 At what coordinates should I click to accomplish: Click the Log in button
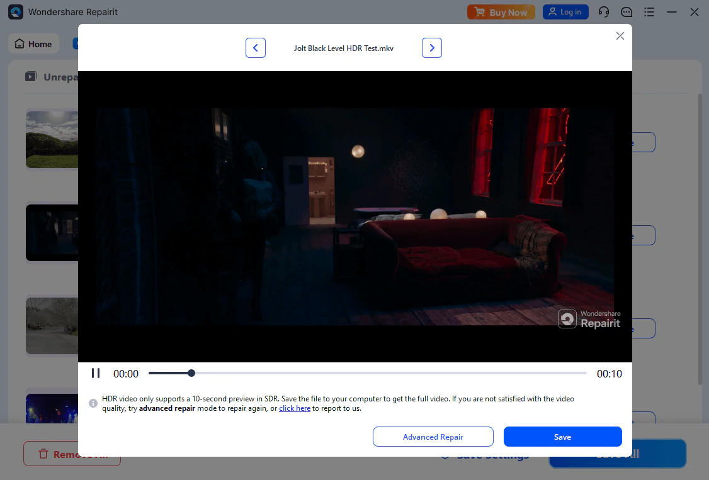click(565, 12)
